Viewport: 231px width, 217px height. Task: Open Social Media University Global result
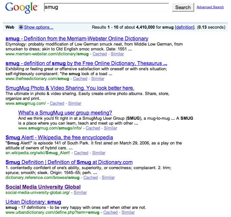click(x=43, y=187)
